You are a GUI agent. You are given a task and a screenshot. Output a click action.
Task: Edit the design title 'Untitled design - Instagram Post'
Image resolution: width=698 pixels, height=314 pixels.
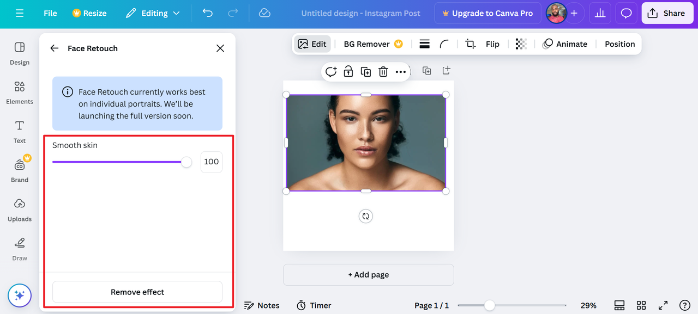361,13
